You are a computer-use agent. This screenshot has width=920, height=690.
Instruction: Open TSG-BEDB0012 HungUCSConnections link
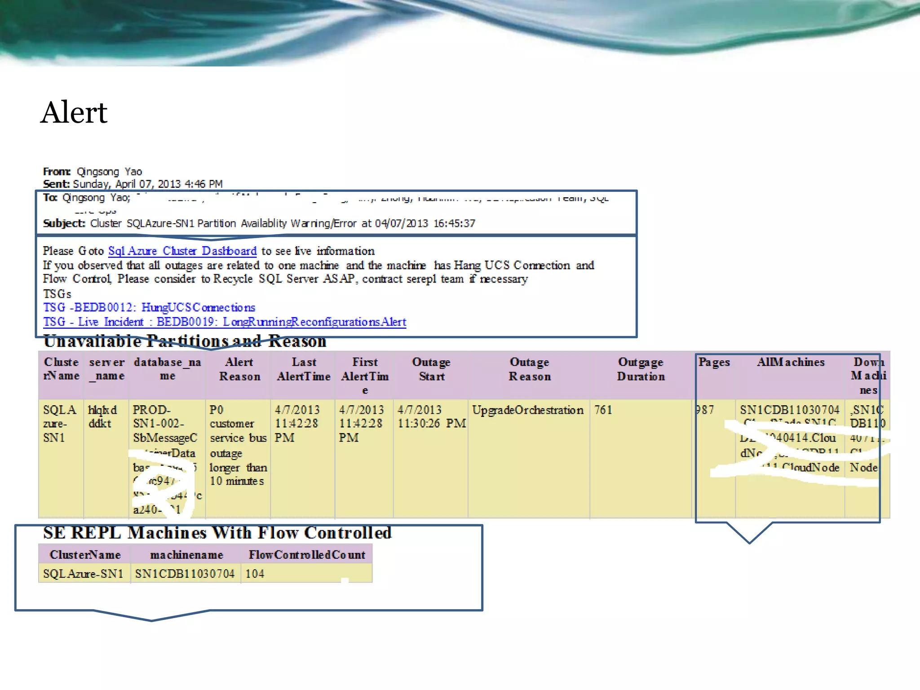click(149, 308)
